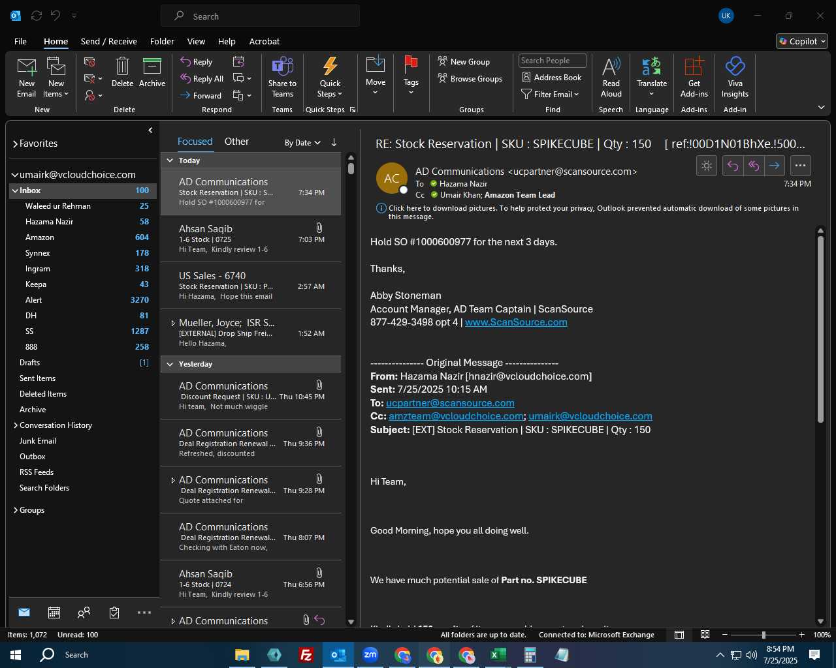The width and height of the screenshot is (836, 668).
Task: Click Reply All in reading pane
Action: 754,166
